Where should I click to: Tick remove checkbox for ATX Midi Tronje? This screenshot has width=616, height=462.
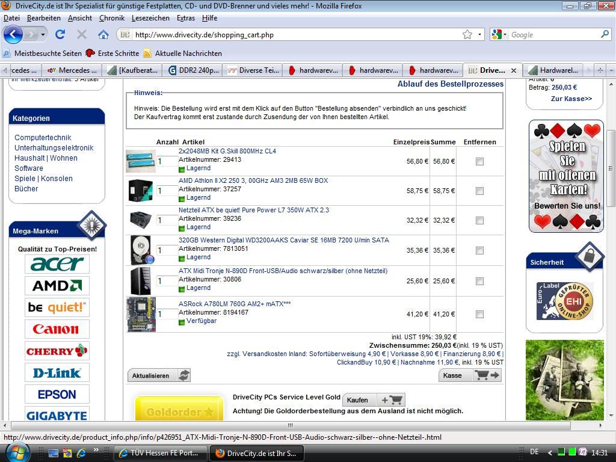tap(479, 281)
